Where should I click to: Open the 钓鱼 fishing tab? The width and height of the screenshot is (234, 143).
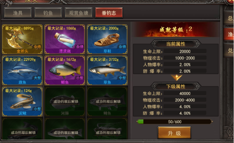tap(48, 13)
